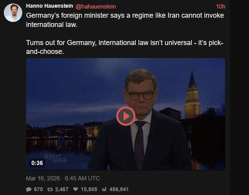Click the 456,941 views count
Screen dimensions: 249x195
pyautogui.click(x=119, y=189)
